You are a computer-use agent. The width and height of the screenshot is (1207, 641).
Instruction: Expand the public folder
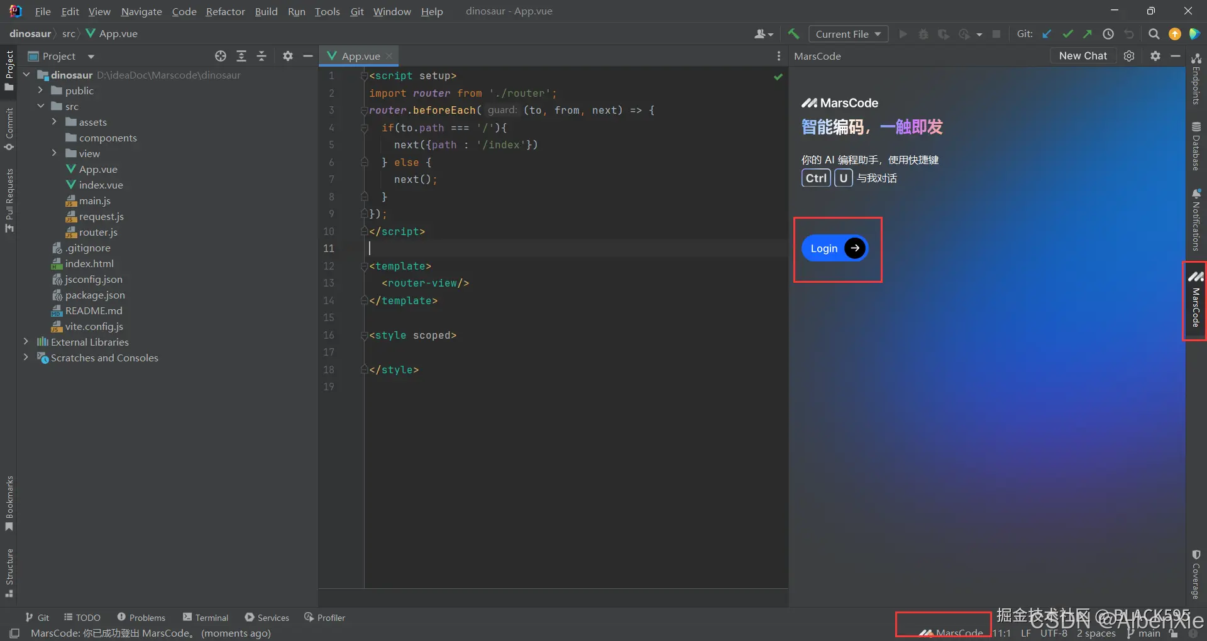(x=40, y=90)
